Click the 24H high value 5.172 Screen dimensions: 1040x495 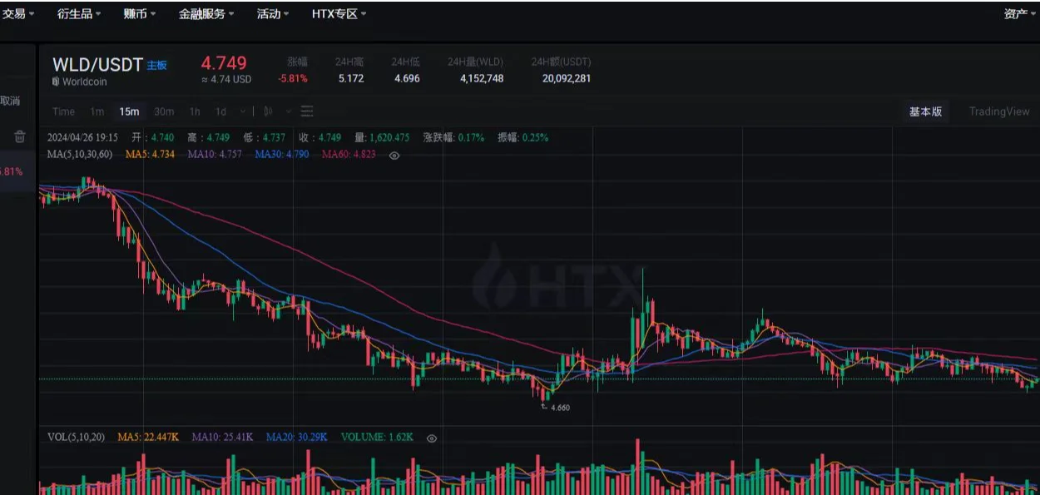351,79
